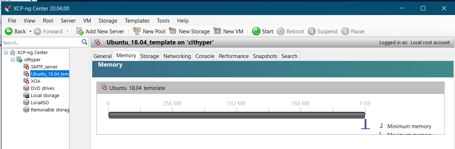Click the SMTP_server stopped VM icon
Image resolution: width=455 pixels, height=149 pixels.
pyautogui.click(x=26, y=67)
